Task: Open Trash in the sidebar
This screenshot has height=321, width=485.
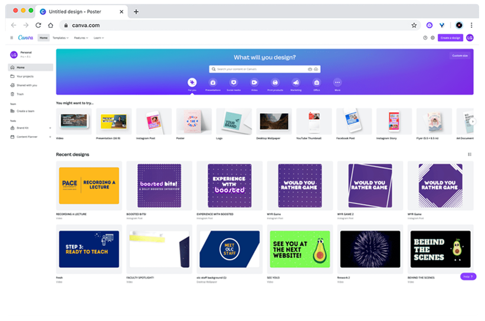Action: [30, 94]
